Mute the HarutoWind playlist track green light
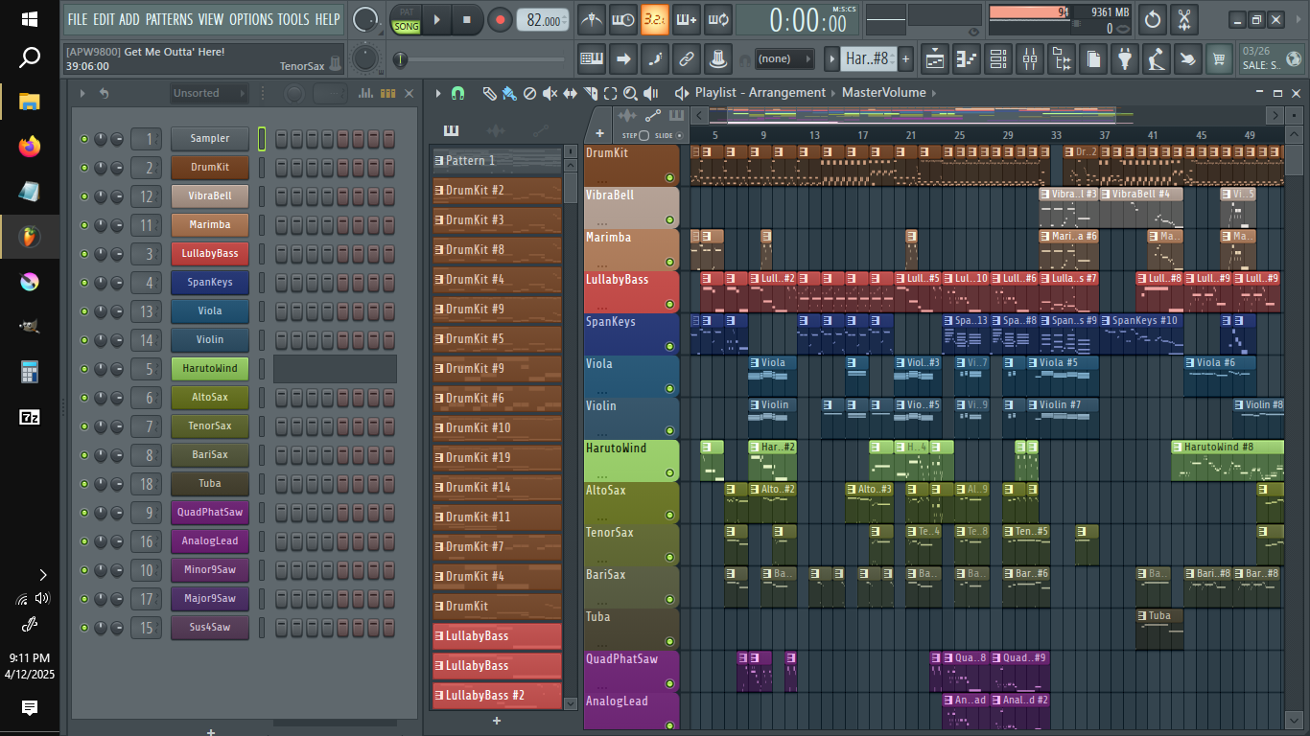Screen dimensions: 1310x736 670,473
